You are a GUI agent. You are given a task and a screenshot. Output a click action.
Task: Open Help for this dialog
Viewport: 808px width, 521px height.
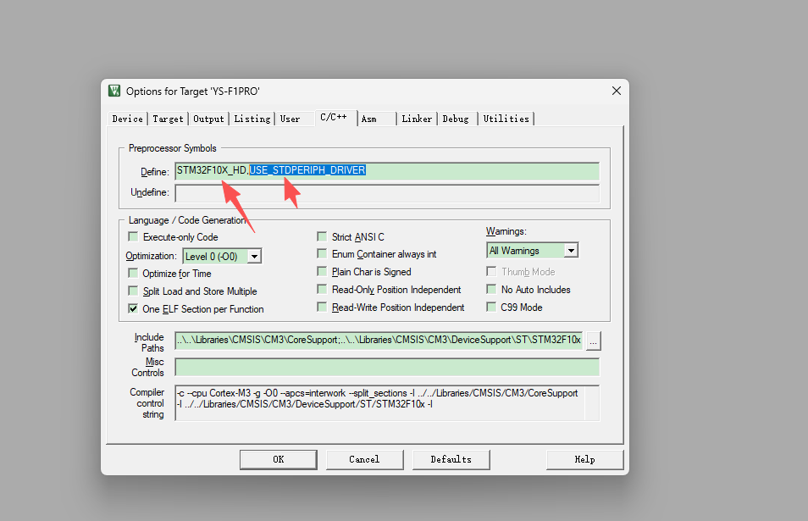click(585, 459)
